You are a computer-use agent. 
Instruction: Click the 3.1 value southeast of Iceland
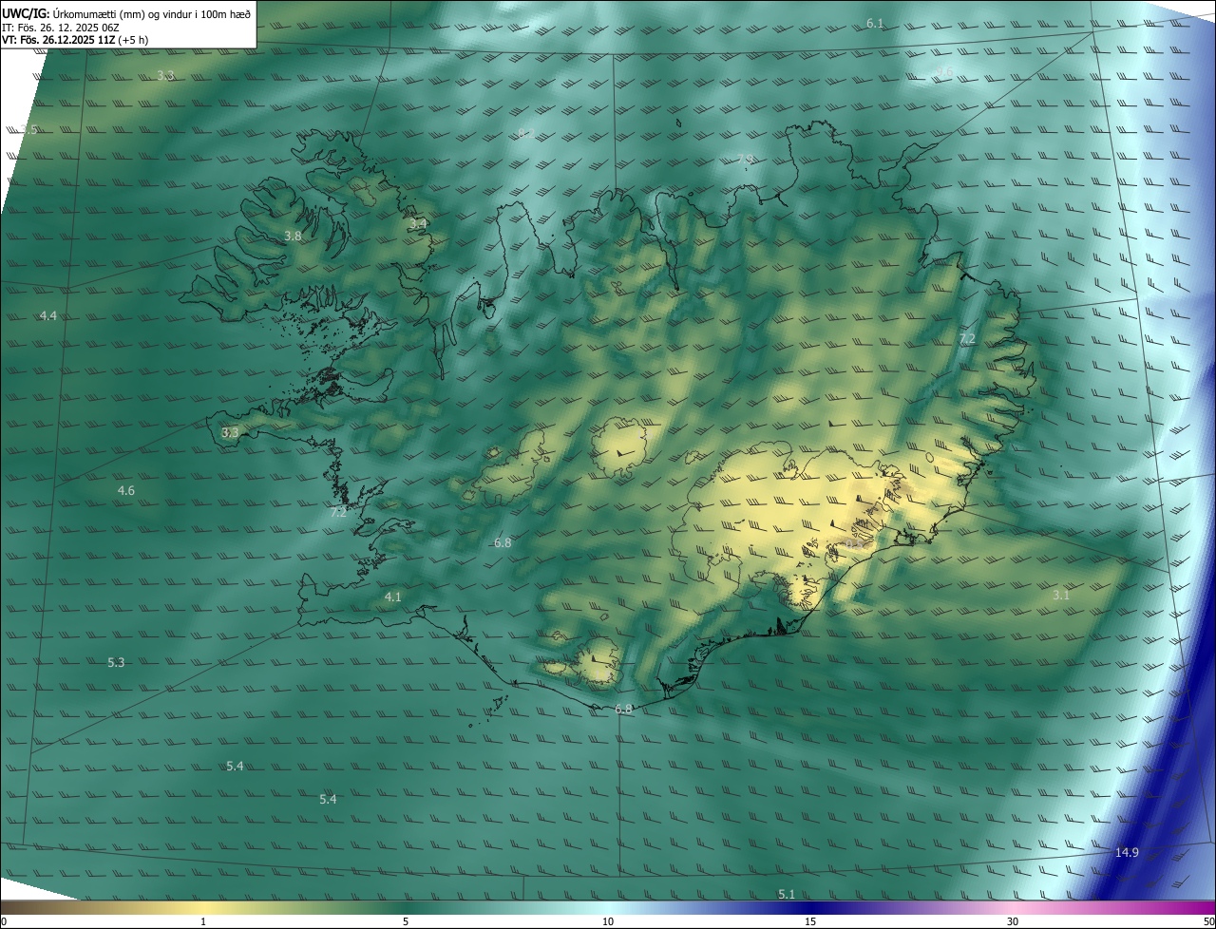1061,595
